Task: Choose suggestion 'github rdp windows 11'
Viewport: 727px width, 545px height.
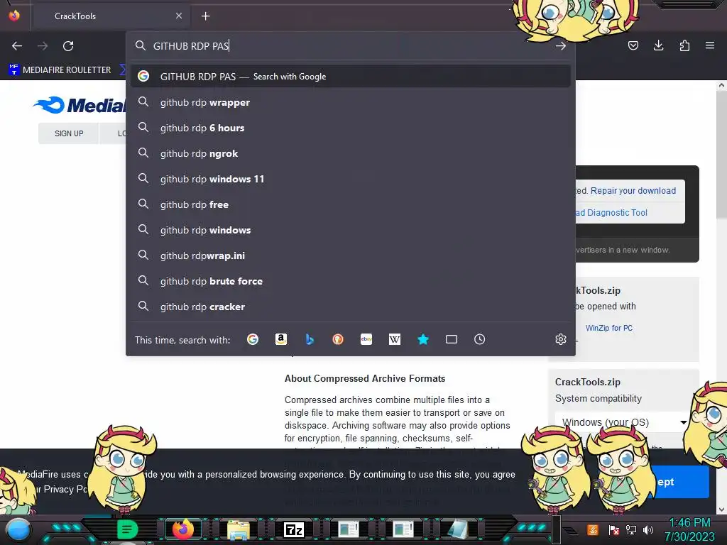Action: click(350, 179)
